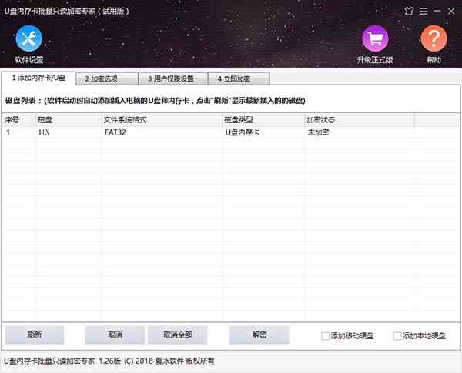Sort by the 序号 column header
462x373 pixels.
coord(18,120)
